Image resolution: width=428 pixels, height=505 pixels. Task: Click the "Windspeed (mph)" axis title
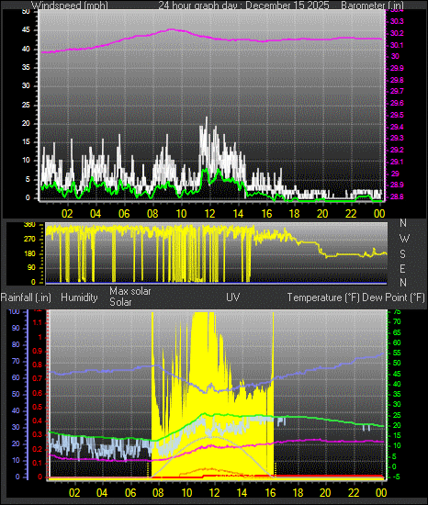(70, 6)
